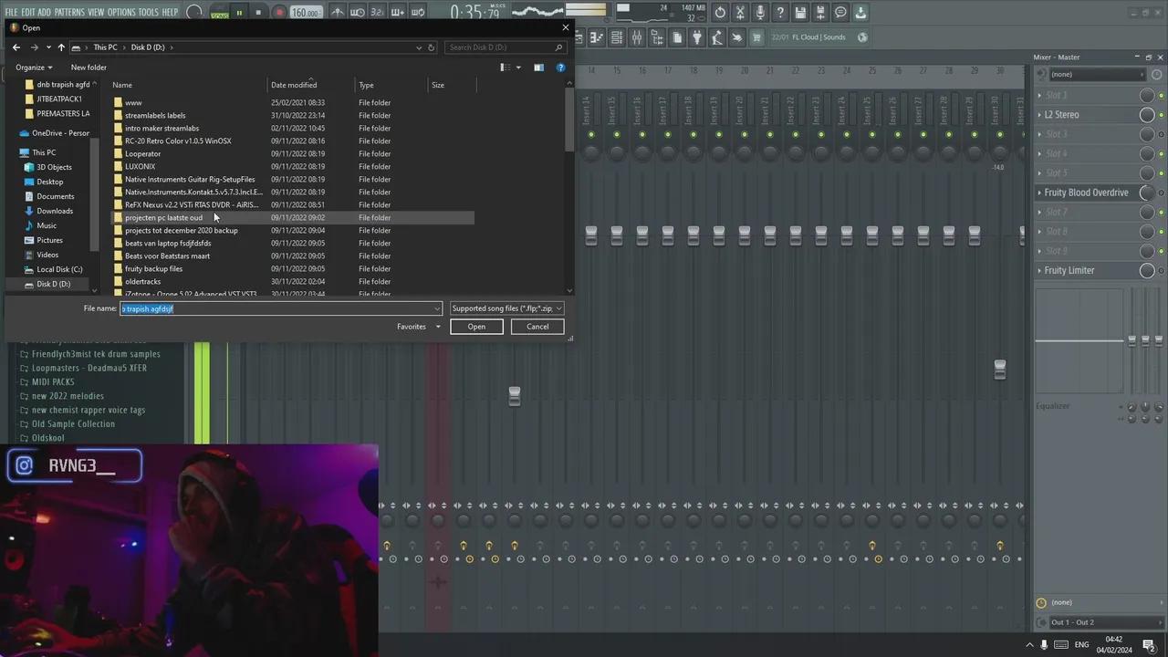Click the shopping cart icon in FL toolbar
Screen dimensions: 1168x657
coord(756,37)
